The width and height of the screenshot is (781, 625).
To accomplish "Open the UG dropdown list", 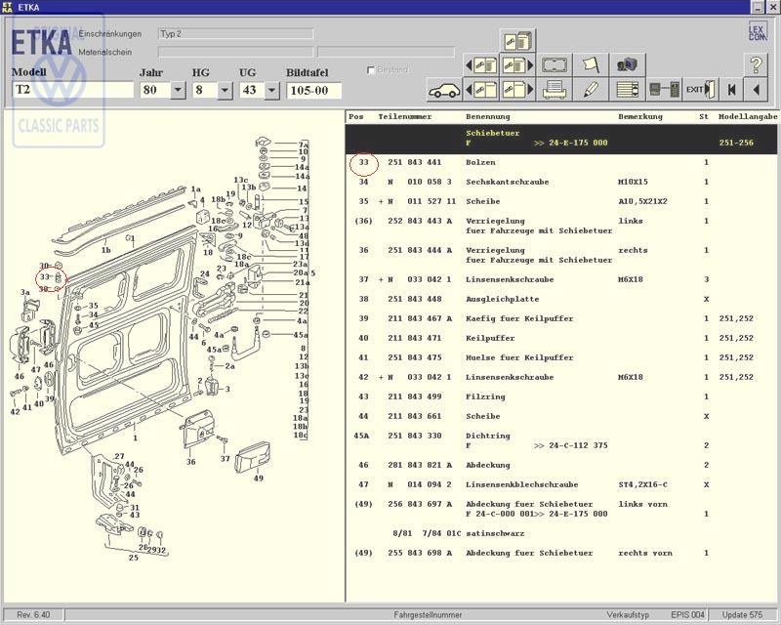I will (272, 90).
